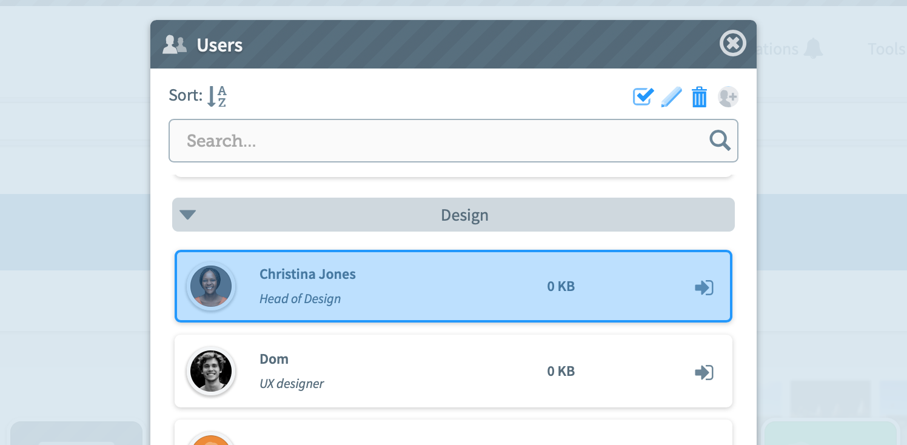Open the Notifications bell behind the dialog
The width and height of the screenshot is (907, 445).
click(x=813, y=49)
